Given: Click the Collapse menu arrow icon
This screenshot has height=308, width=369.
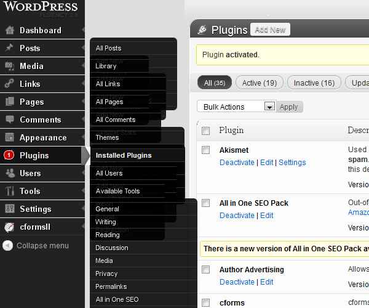Looking at the screenshot, I should pyautogui.click(x=7, y=246).
